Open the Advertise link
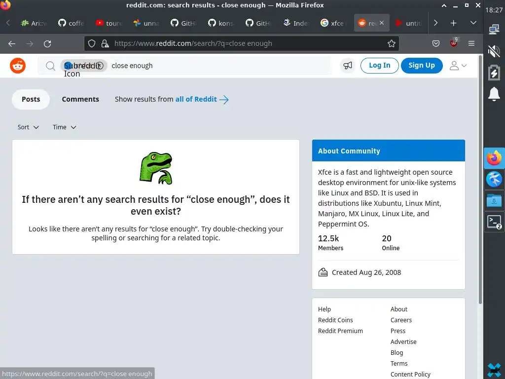The width and height of the screenshot is (505, 379). (403, 341)
